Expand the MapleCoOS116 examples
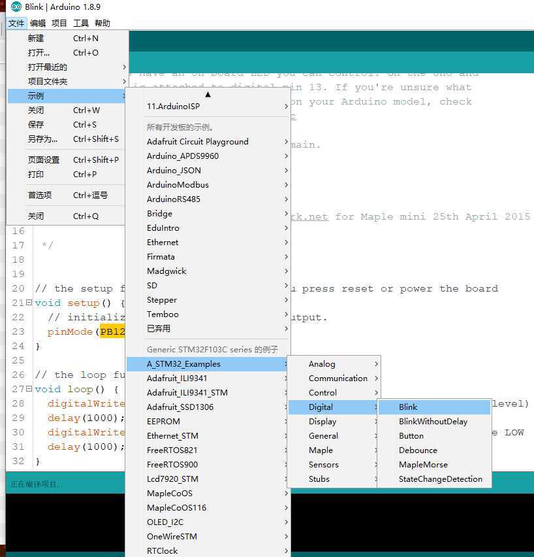The width and height of the screenshot is (534, 557). pos(208,508)
